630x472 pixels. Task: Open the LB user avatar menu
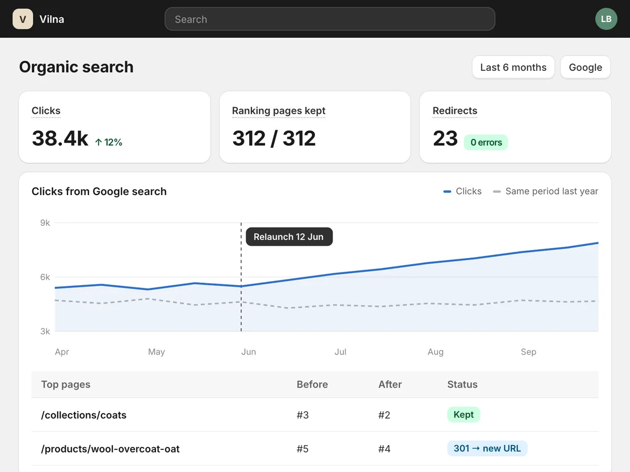click(x=606, y=19)
